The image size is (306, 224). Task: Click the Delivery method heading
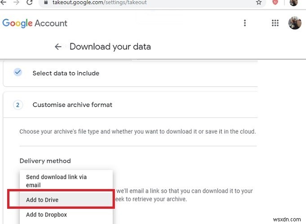(45, 161)
